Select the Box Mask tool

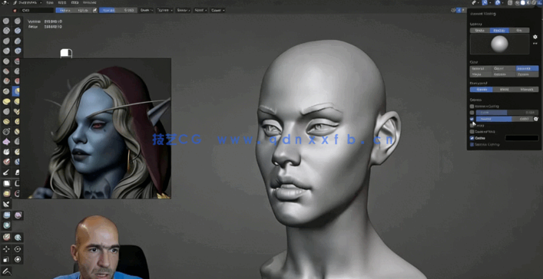click(x=6, y=183)
